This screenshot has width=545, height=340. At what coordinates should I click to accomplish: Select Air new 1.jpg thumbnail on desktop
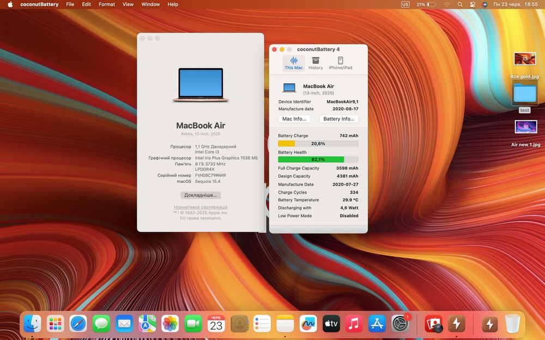pos(525,127)
